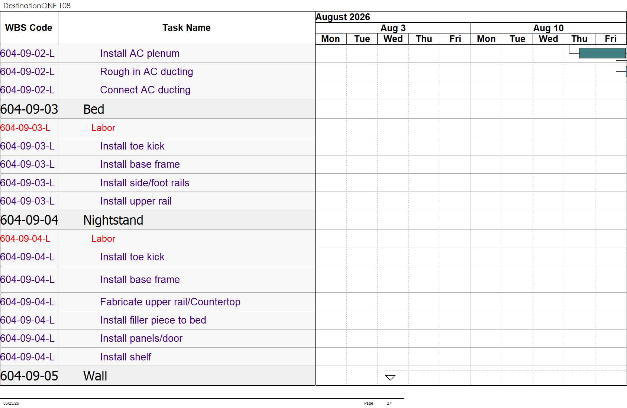Select Install filler piece to bed task
This screenshot has height=408, width=627.
pyautogui.click(x=153, y=320)
